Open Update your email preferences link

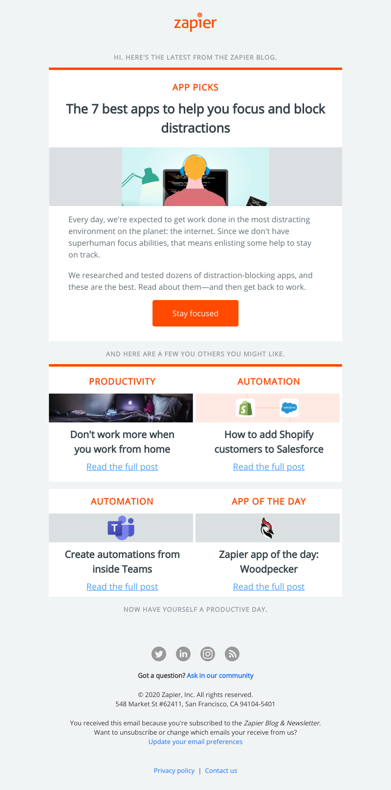tap(195, 742)
